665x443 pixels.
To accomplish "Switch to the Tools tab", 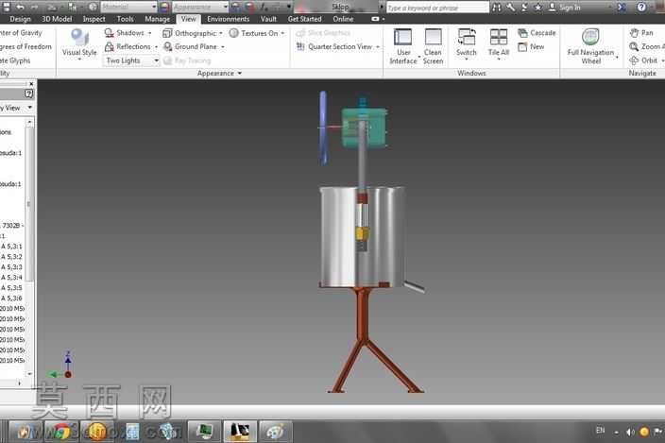I will tap(125, 19).
